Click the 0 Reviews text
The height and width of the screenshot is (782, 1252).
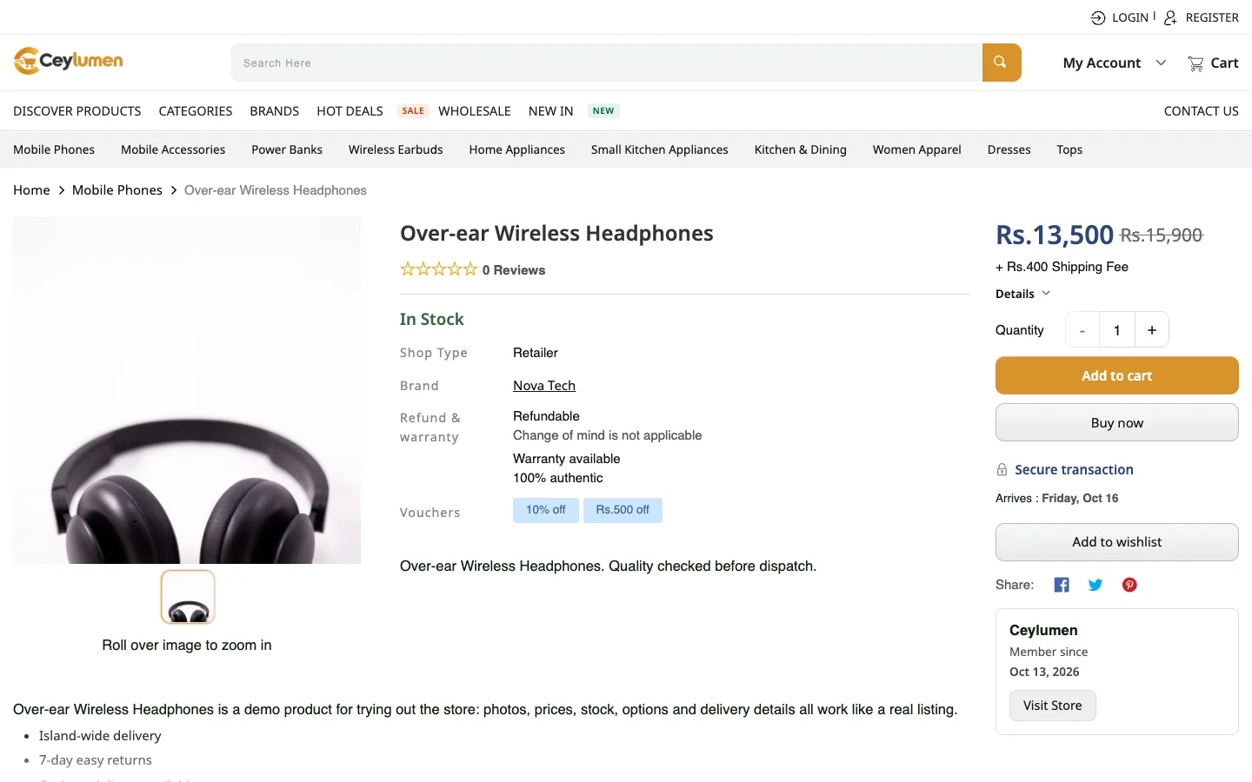click(514, 270)
